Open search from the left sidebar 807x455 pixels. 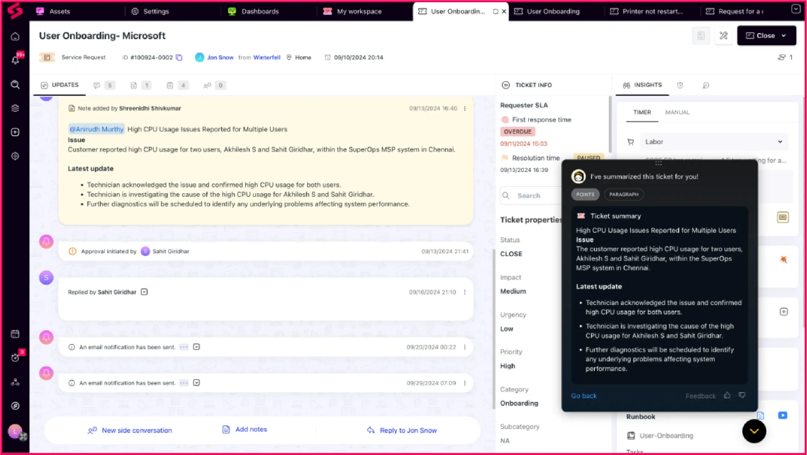tap(15, 85)
